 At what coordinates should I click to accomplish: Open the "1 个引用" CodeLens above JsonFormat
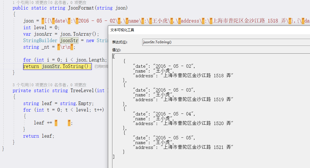pos(21,3)
